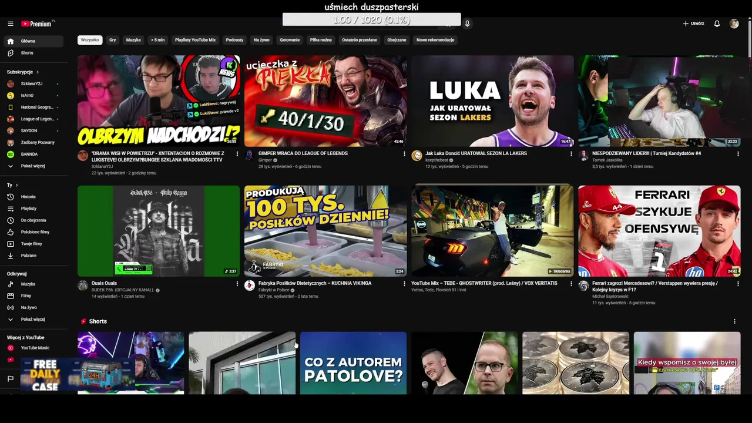Go to Główna home in sidebar
The width and height of the screenshot is (752, 423).
click(33, 41)
